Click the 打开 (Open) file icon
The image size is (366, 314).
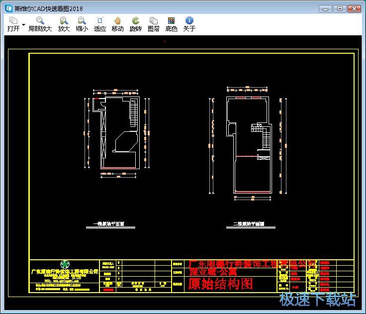click(13, 21)
